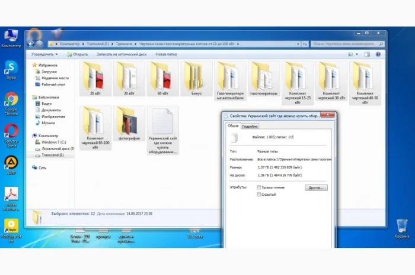Open the Adobe Acrobat desktop shortcut

pyautogui.click(x=11, y=194)
